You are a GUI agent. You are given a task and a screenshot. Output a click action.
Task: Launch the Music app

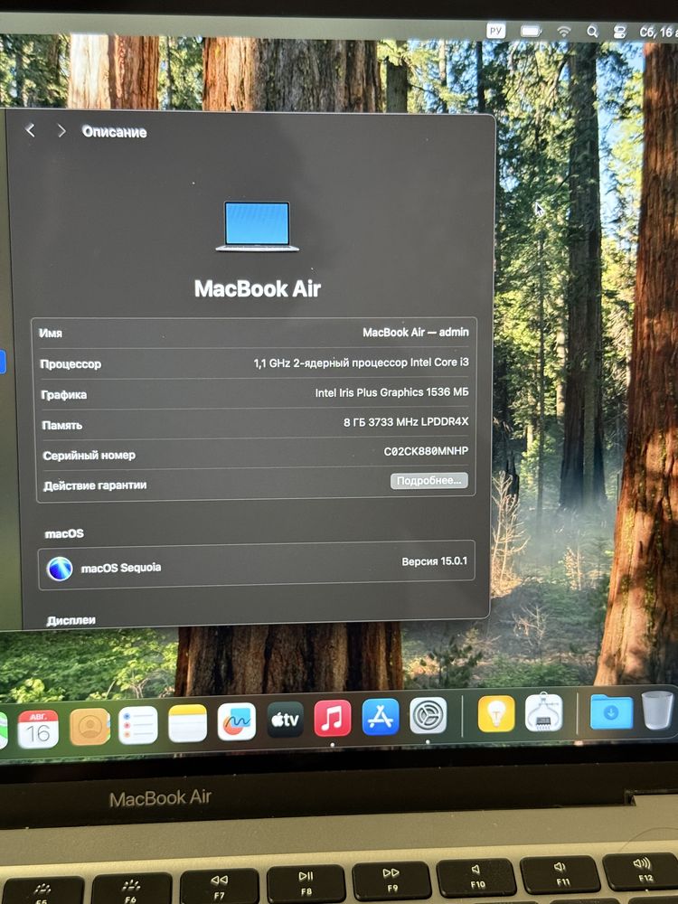click(x=333, y=718)
